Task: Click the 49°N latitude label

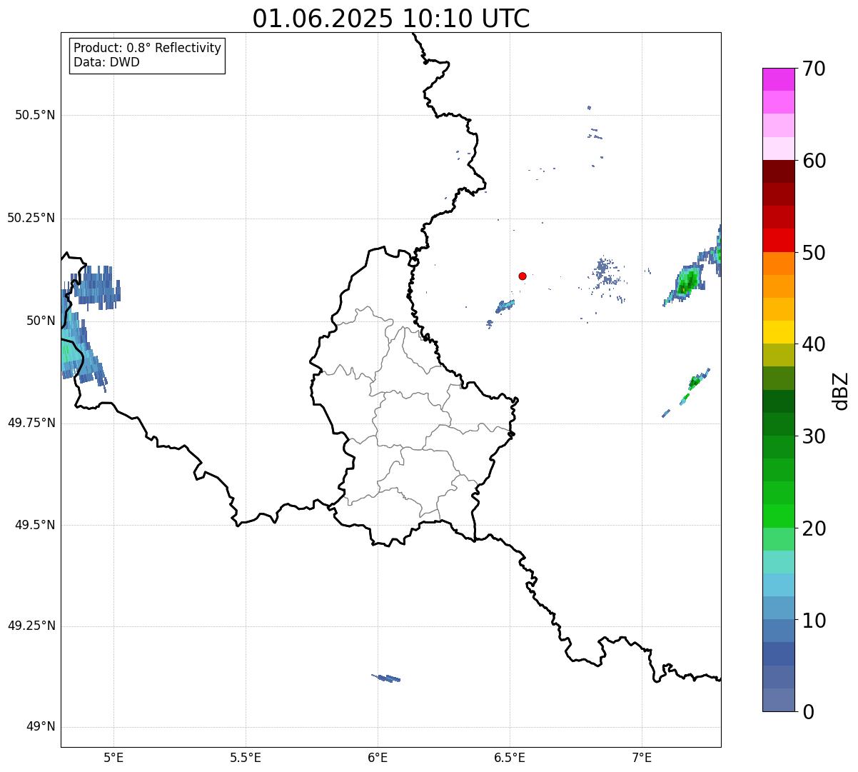Action: [x=40, y=727]
